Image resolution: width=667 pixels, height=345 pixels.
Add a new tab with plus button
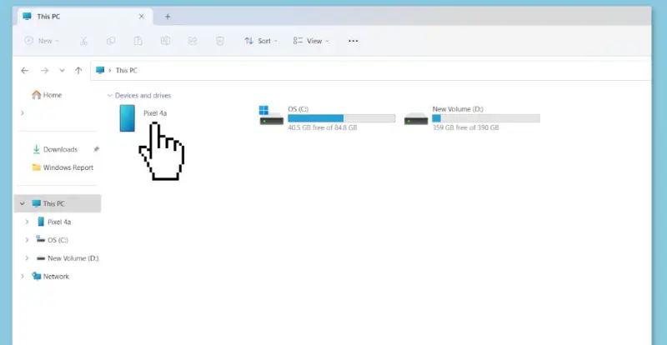coord(168,17)
